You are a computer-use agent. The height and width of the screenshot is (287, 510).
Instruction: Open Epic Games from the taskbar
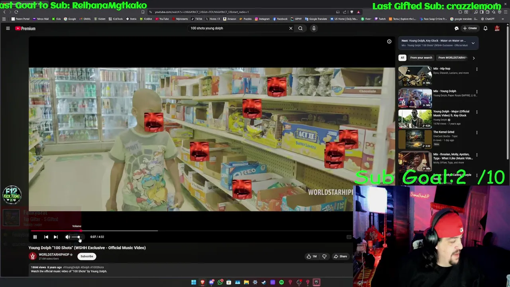click(316, 282)
